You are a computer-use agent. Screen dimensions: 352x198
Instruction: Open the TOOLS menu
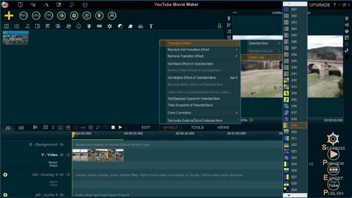point(197,127)
